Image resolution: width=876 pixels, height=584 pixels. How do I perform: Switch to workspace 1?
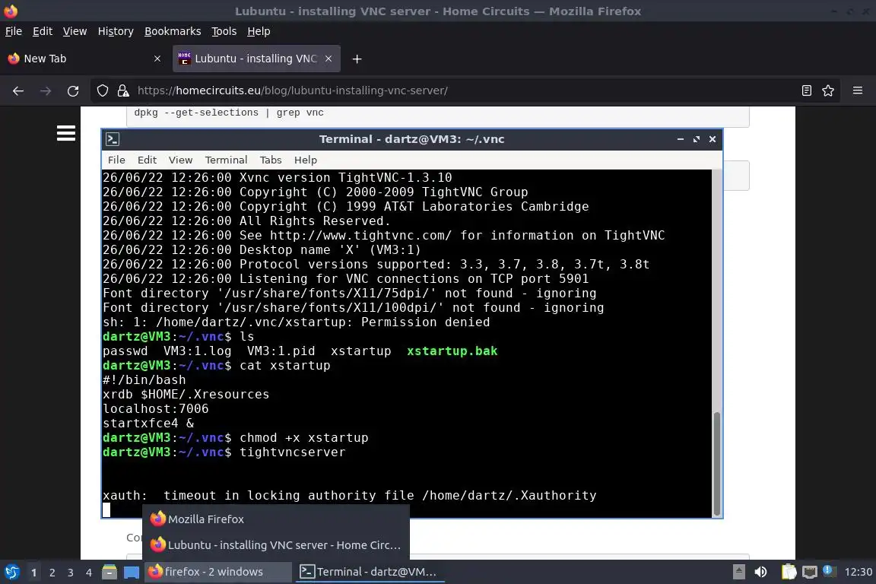34,573
